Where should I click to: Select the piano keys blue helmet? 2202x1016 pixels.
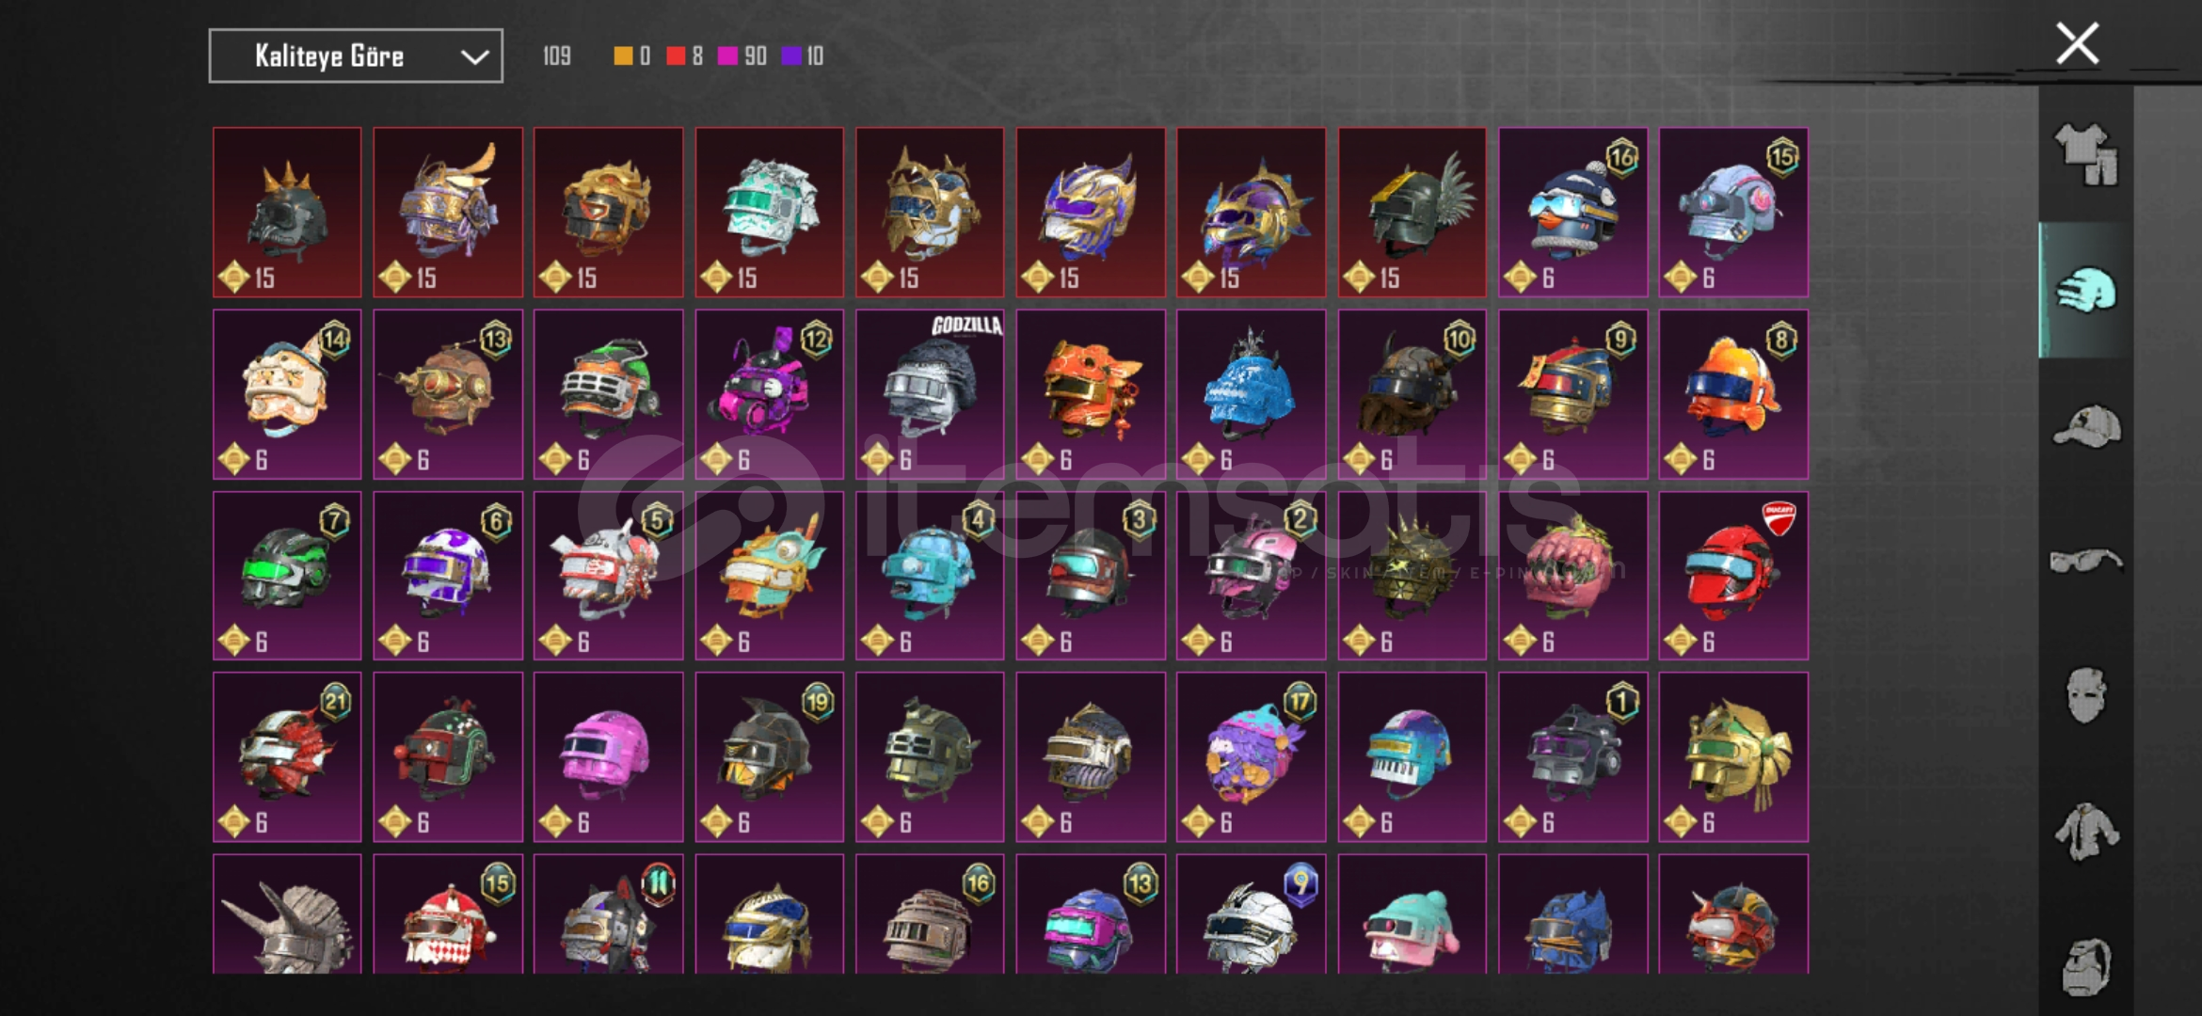click(1412, 756)
